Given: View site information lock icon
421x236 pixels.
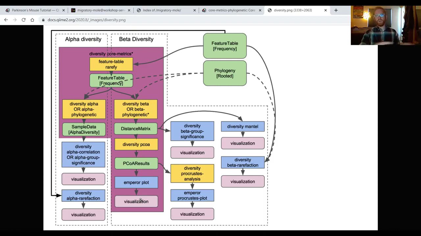Looking at the screenshot, I should coord(43,20).
